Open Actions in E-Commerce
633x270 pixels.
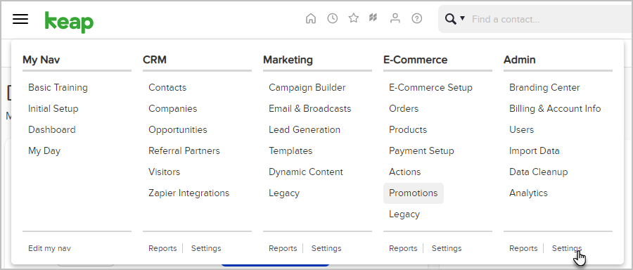click(405, 172)
